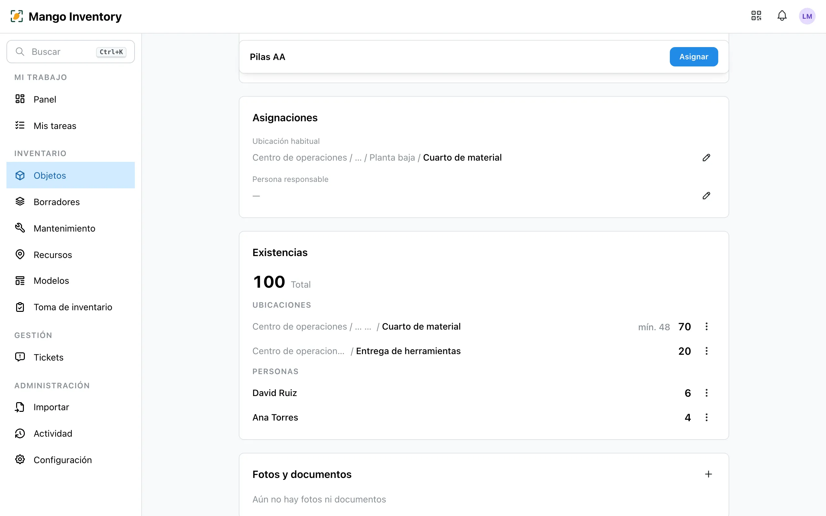Open options for Entrega de herramientas row
The width and height of the screenshot is (826, 516).
click(706, 351)
